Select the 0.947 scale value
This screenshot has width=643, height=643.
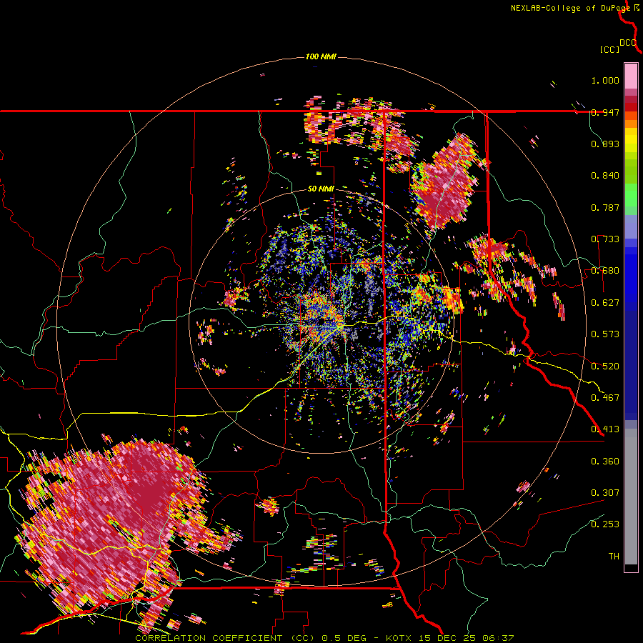click(605, 112)
